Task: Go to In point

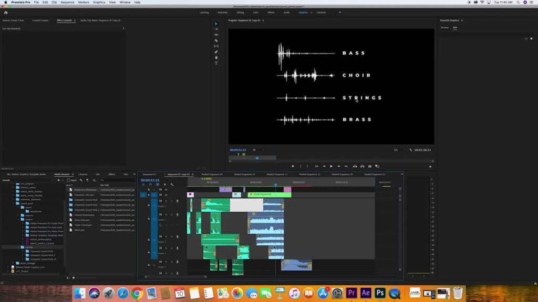Action: 317,166
